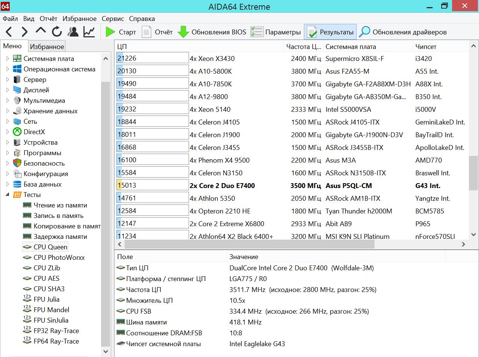The width and height of the screenshot is (479, 357).
Task: Click the results list horizontal scrollbar thumb
Action: 250,244
